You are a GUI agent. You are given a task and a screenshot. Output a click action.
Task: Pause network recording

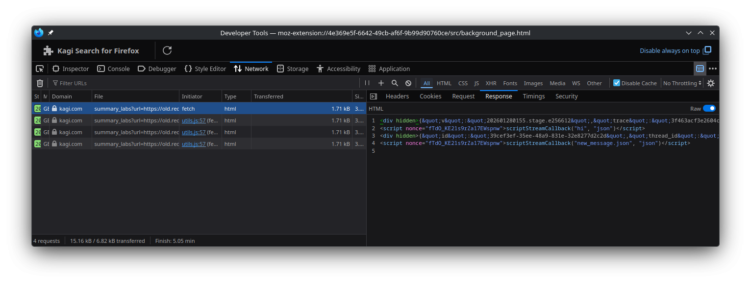[367, 83]
